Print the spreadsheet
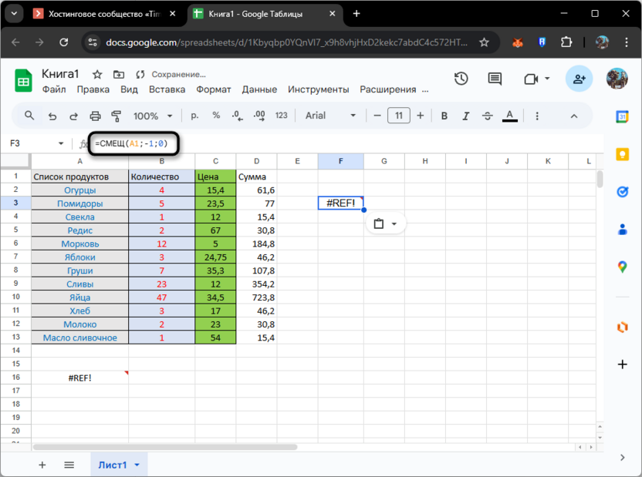 (x=95, y=116)
